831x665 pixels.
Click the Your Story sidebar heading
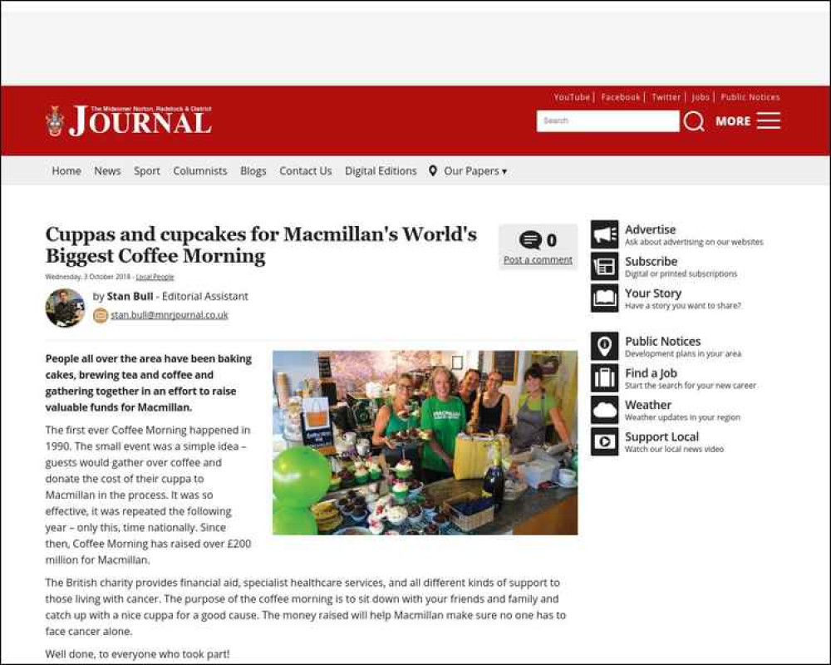coord(653,293)
